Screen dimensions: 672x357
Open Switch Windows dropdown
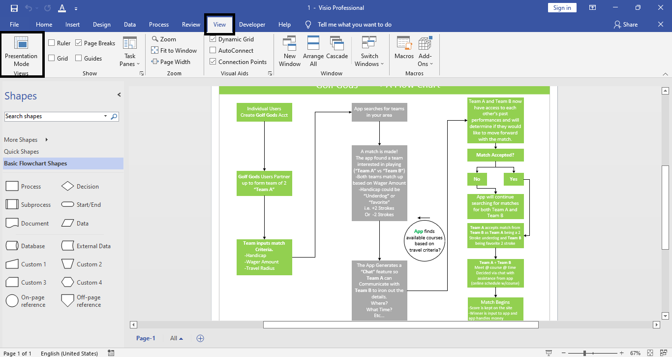369,52
